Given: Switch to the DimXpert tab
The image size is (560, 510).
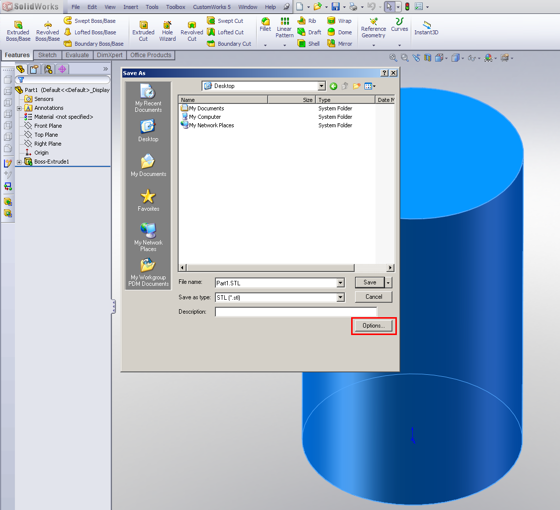Looking at the screenshot, I should (109, 55).
